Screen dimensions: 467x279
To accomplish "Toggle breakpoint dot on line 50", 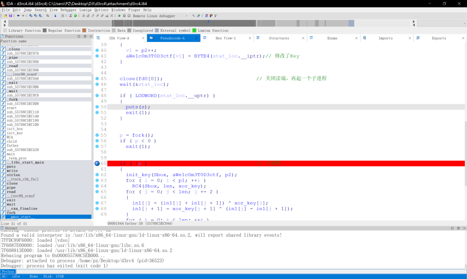I will click(97, 107).
